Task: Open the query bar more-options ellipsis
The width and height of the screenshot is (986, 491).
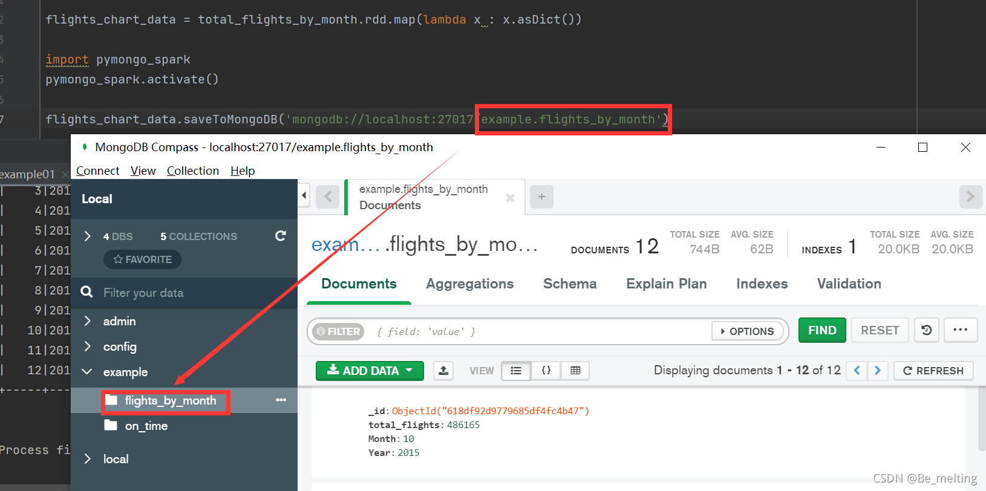Action: point(961,330)
